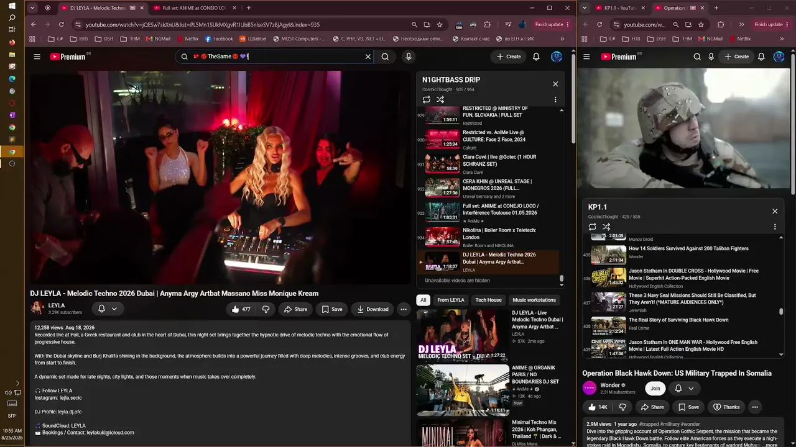
Task: Open notifications bell in right YouTube window header
Action: [761, 56]
